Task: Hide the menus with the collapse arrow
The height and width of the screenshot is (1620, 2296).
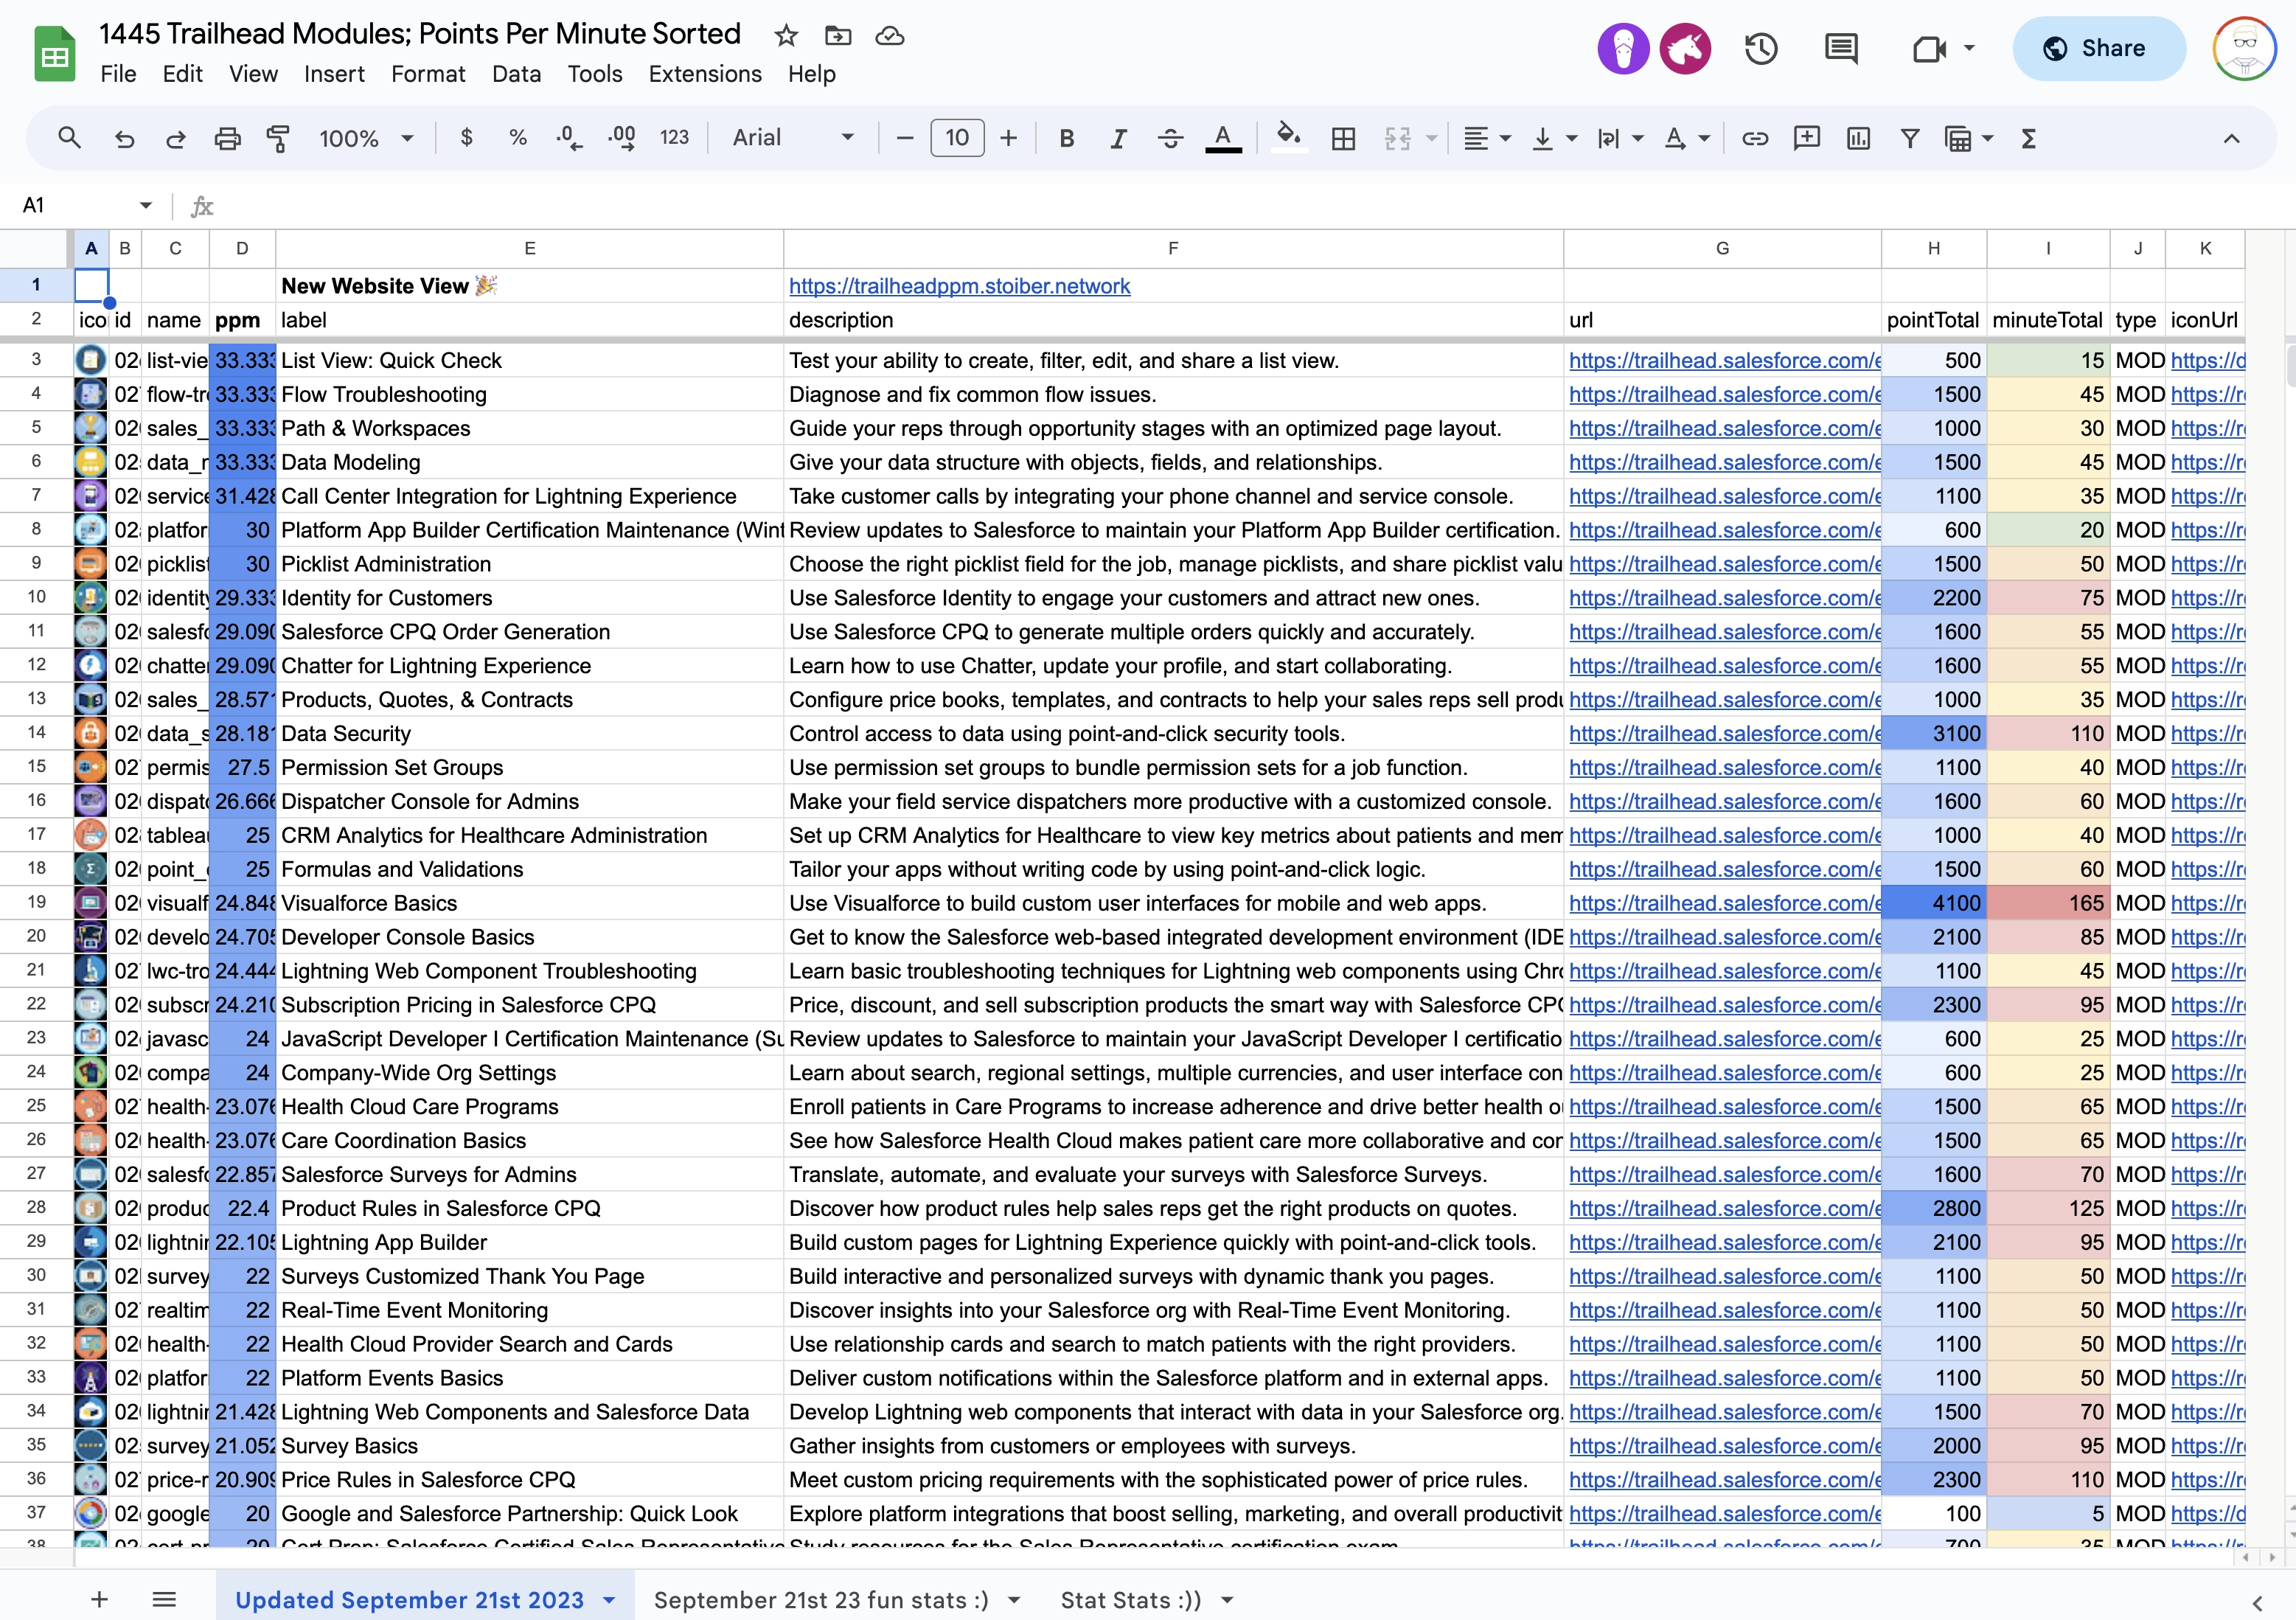Action: (2231, 138)
